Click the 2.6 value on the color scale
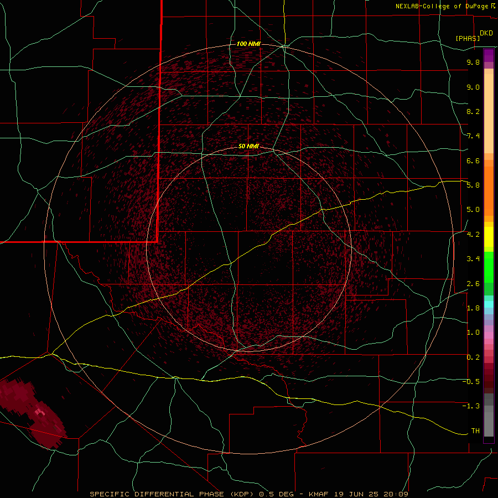Image resolution: width=498 pixels, height=498 pixels. click(x=473, y=284)
